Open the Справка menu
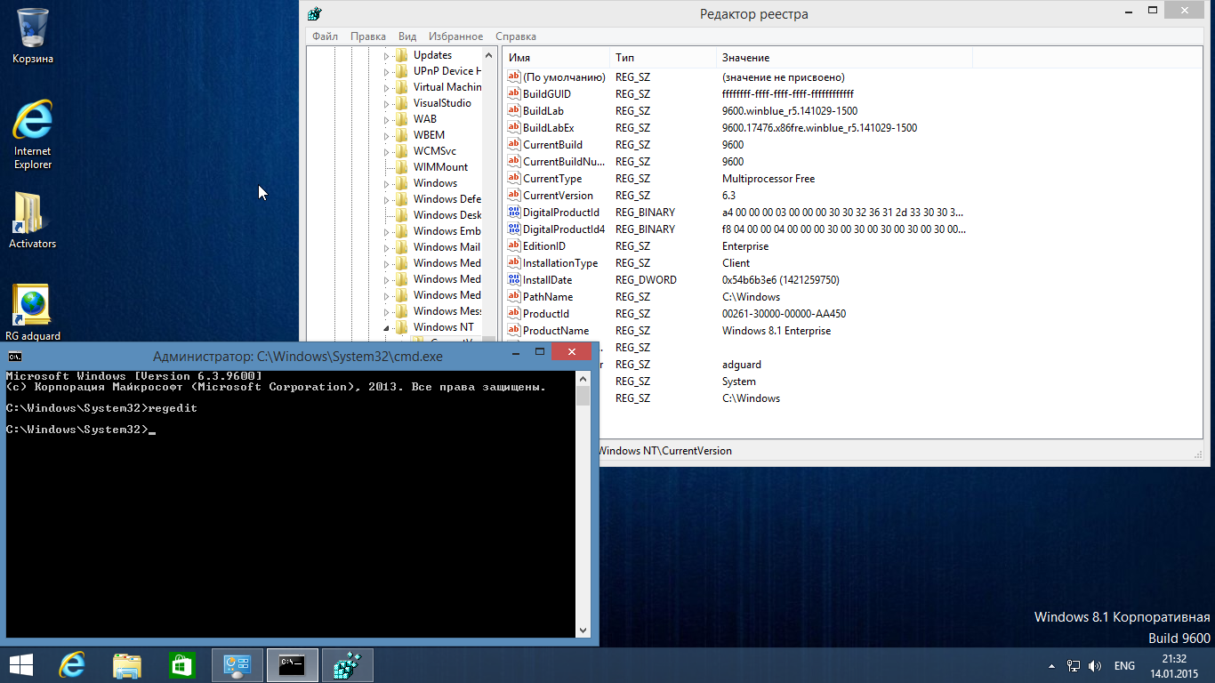 [x=516, y=36]
